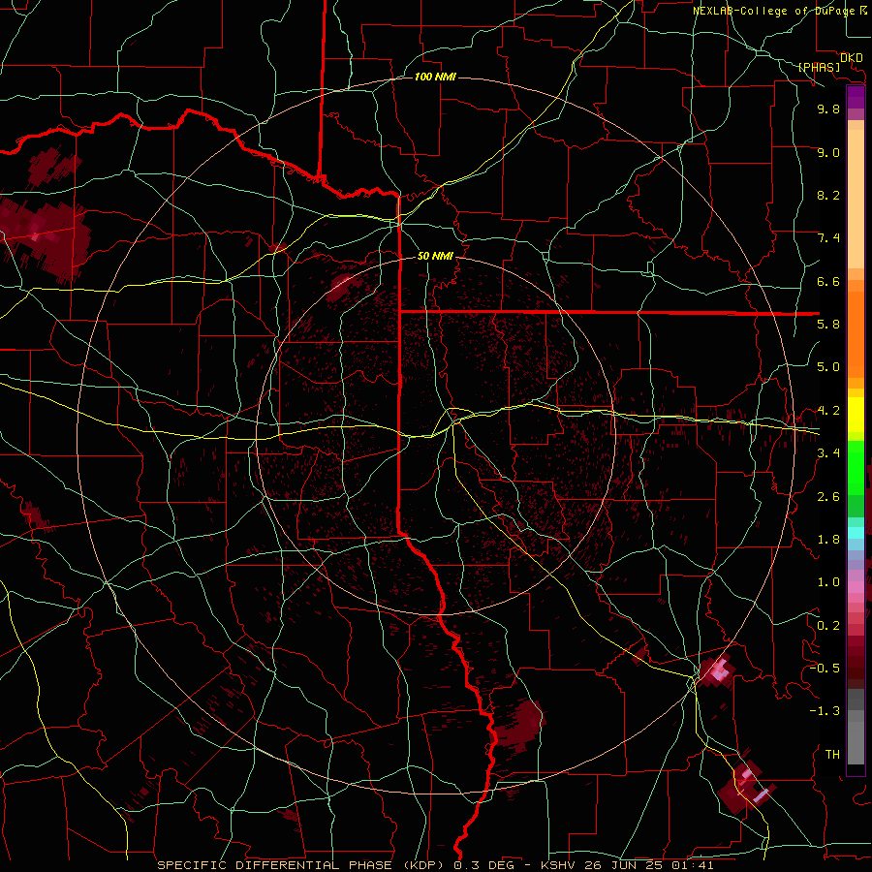Select the -0.5 scale value
The image size is (872, 872).
point(825,669)
